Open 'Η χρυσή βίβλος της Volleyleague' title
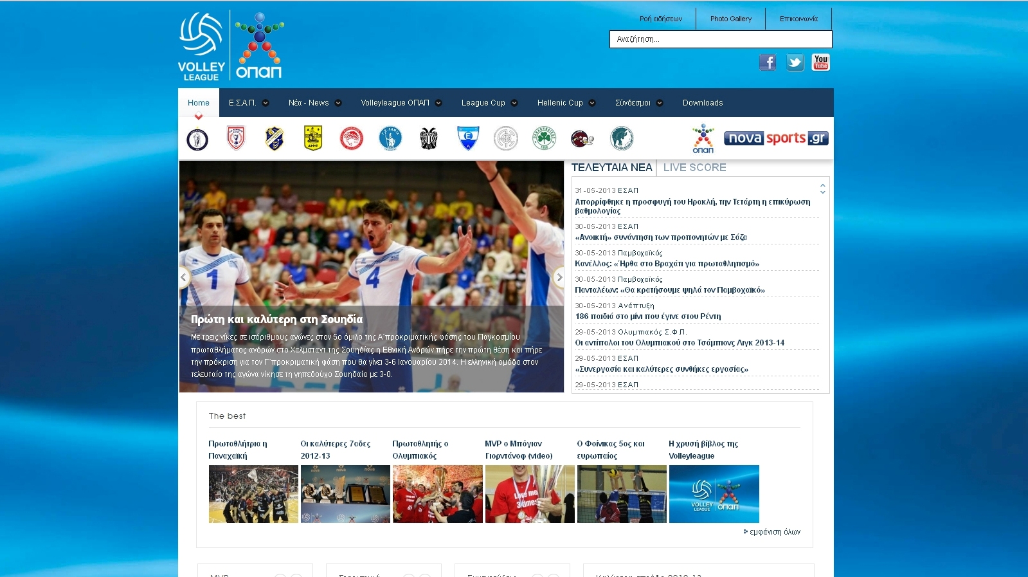The width and height of the screenshot is (1028, 577). 703,450
